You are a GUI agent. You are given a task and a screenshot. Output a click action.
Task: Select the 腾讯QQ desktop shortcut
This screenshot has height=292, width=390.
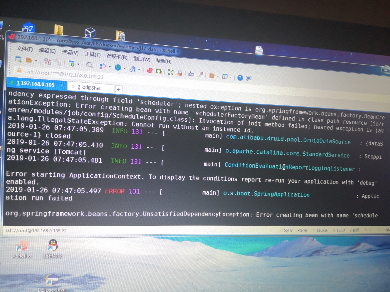coord(53,249)
